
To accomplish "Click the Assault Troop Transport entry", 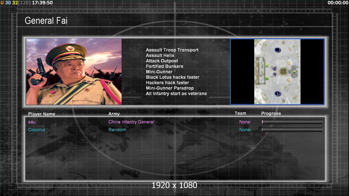I will coord(172,50).
